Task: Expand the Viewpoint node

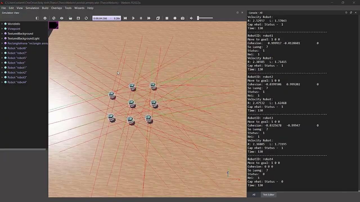Action: (x=2, y=29)
